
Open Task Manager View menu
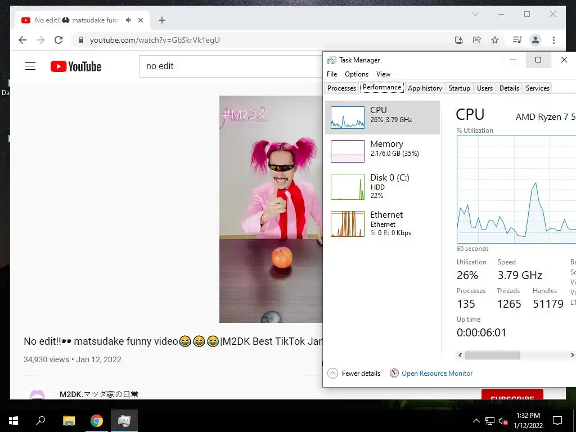point(383,74)
